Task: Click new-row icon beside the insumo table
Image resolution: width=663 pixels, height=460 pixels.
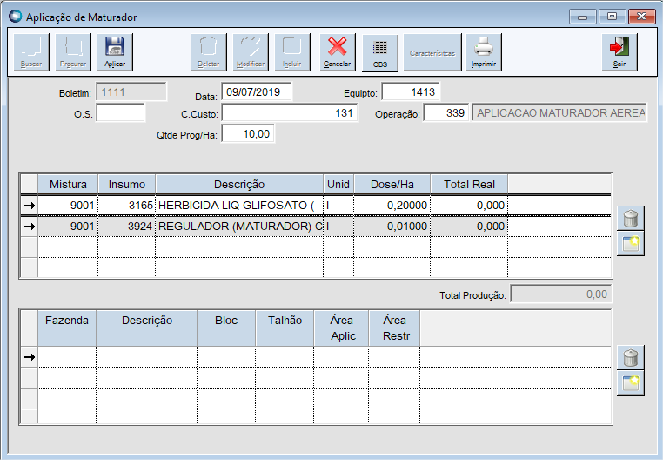Action: [631, 244]
